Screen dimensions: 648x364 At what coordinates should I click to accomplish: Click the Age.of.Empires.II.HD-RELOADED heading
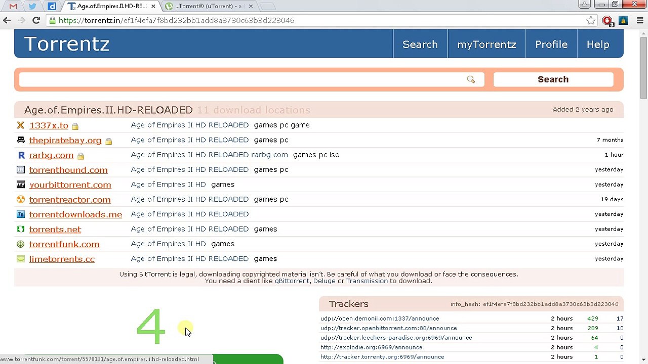108,110
